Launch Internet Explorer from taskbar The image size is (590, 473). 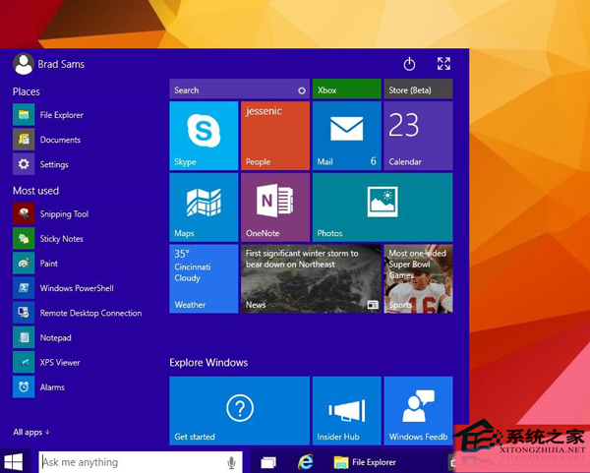(306, 461)
